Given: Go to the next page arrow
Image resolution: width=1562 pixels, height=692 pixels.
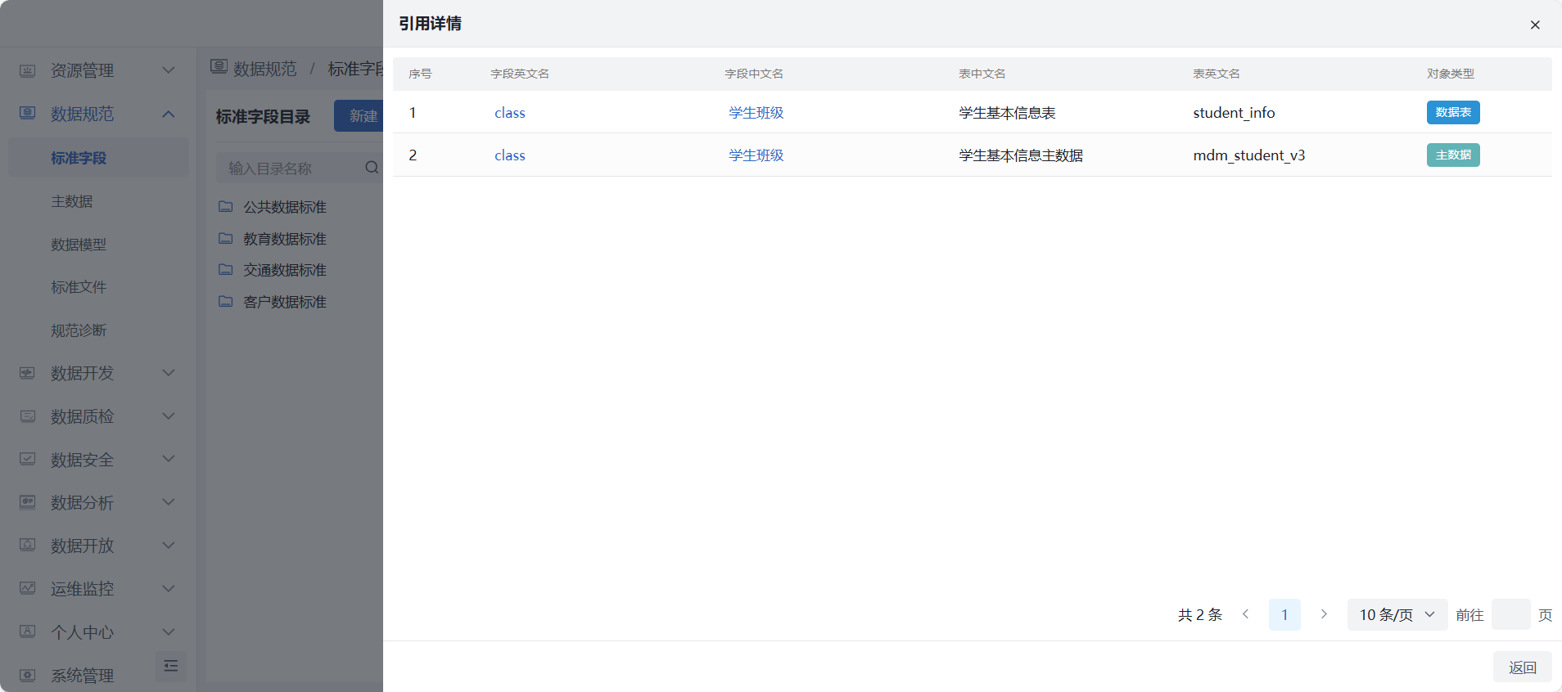Looking at the screenshot, I should (x=1324, y=614).
